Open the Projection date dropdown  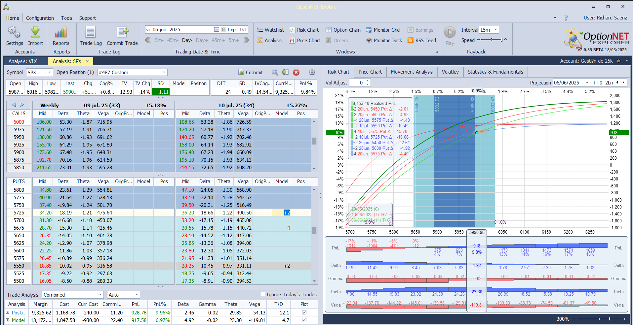click(587, 83)
